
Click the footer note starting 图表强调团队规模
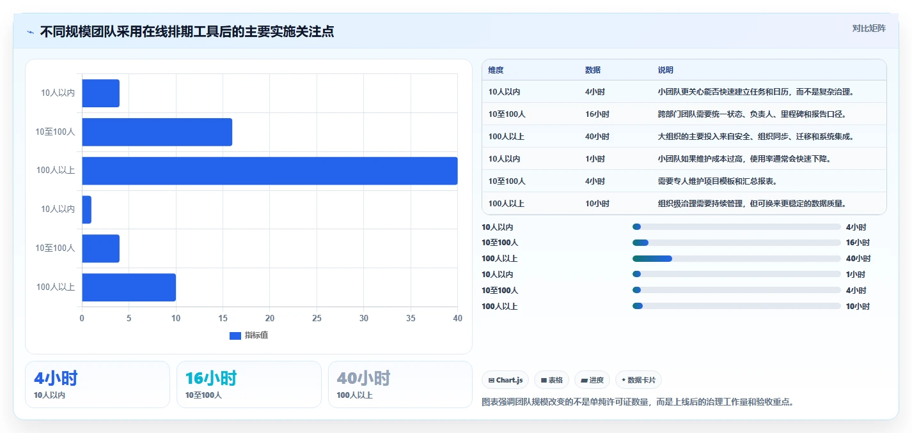[638, 402]
